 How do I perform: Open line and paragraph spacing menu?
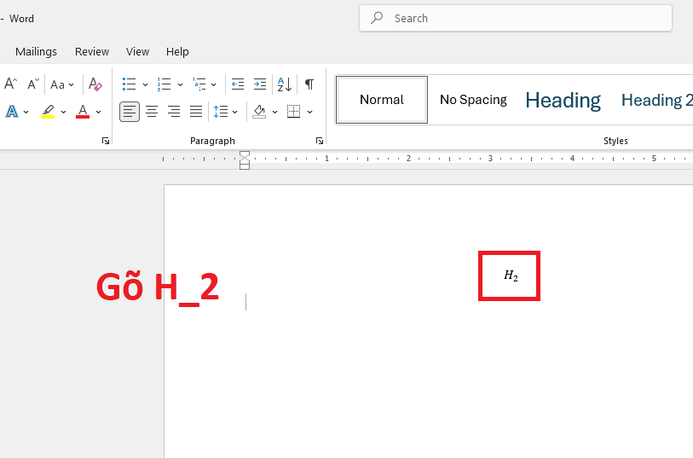225,112
